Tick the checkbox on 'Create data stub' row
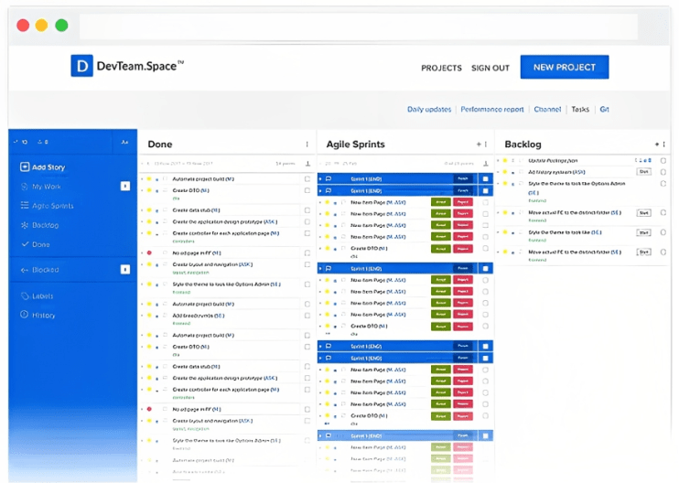Image resolution: width=679 pixels, height=483 pixels. pos(307,209)
